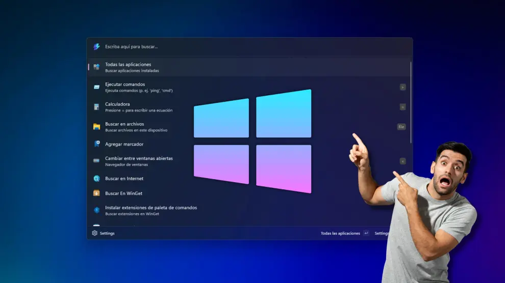505x283 pixels.
Task: Click the Todas las aplicaciones icon
Action: [x=96, y=67]
